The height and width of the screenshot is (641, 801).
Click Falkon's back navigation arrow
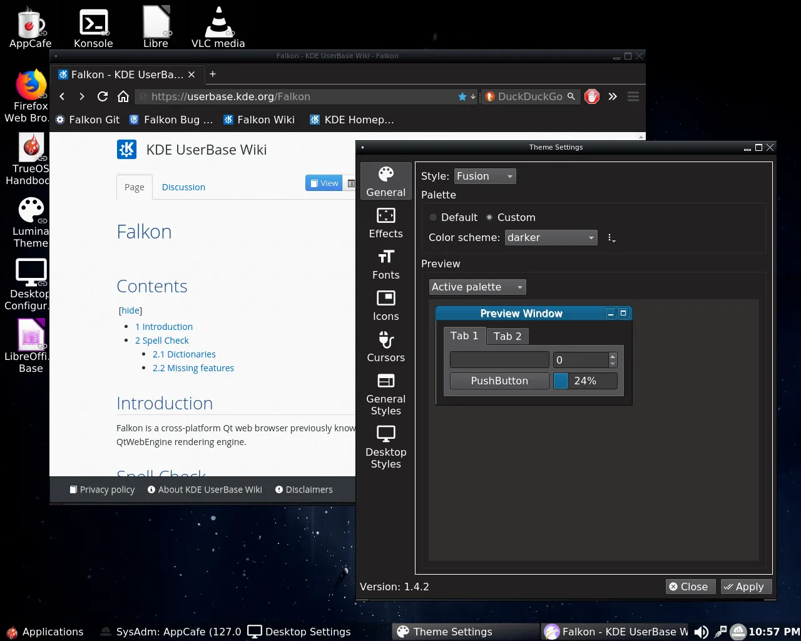(62, 96)
